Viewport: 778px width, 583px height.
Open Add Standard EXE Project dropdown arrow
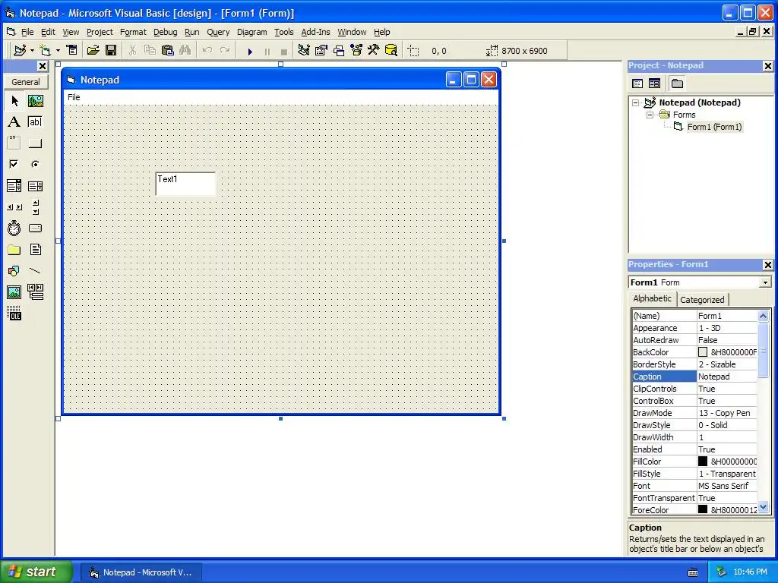(32, 51)
